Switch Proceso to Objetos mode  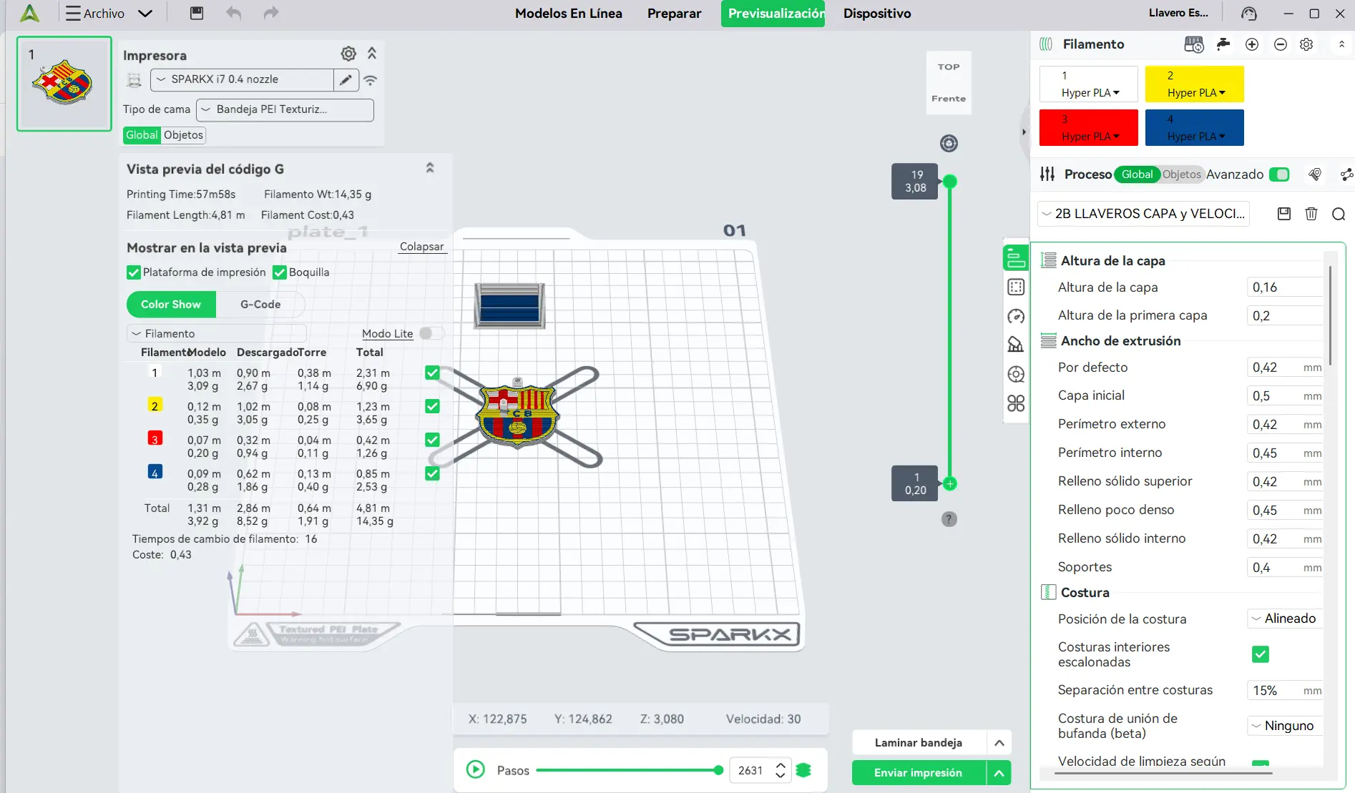pos(1182,174)
